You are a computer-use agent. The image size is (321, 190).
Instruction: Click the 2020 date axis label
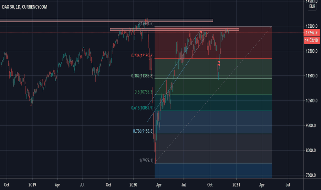133,185
